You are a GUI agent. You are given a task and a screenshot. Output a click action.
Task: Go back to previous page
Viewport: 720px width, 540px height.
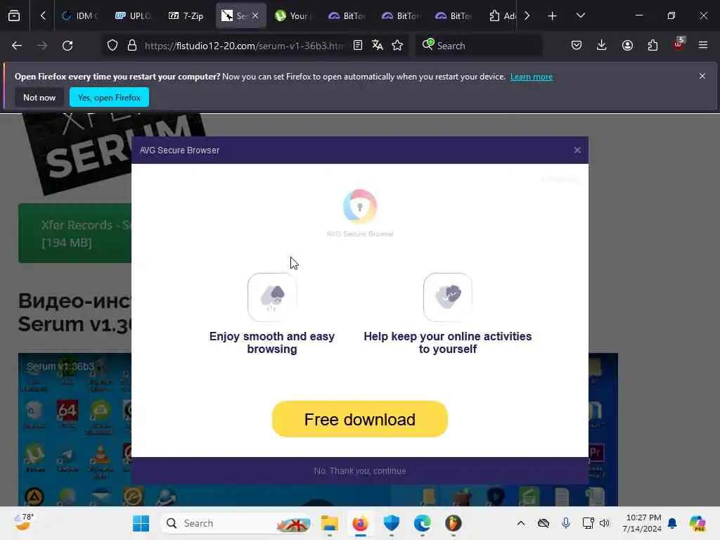[x=17, y=46]
